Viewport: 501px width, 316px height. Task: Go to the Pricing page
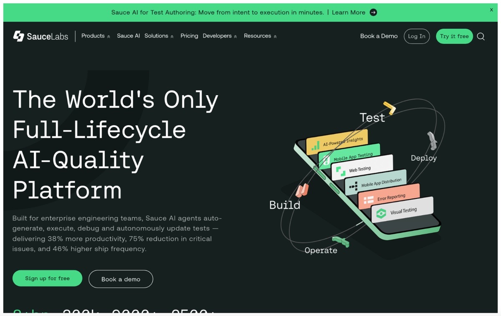pos(189,36)
